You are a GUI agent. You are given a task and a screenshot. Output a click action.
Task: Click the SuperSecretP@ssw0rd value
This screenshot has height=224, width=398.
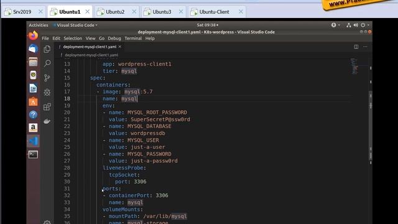[x=160, y=119]
